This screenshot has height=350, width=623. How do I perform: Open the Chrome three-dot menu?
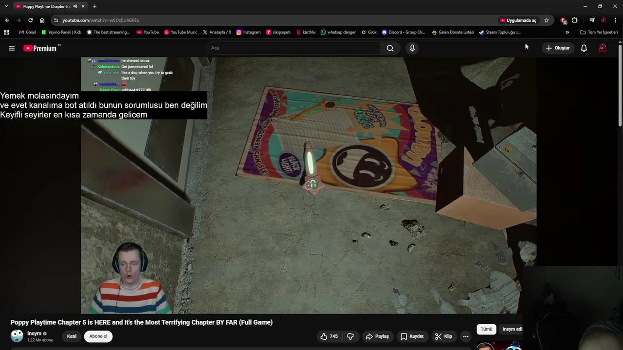coord(616,20)
